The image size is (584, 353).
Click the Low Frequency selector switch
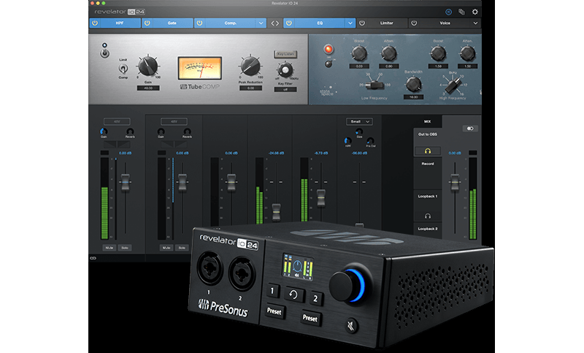pos(374,86)
